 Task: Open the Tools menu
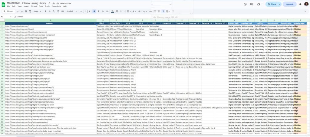click(47, 6)
